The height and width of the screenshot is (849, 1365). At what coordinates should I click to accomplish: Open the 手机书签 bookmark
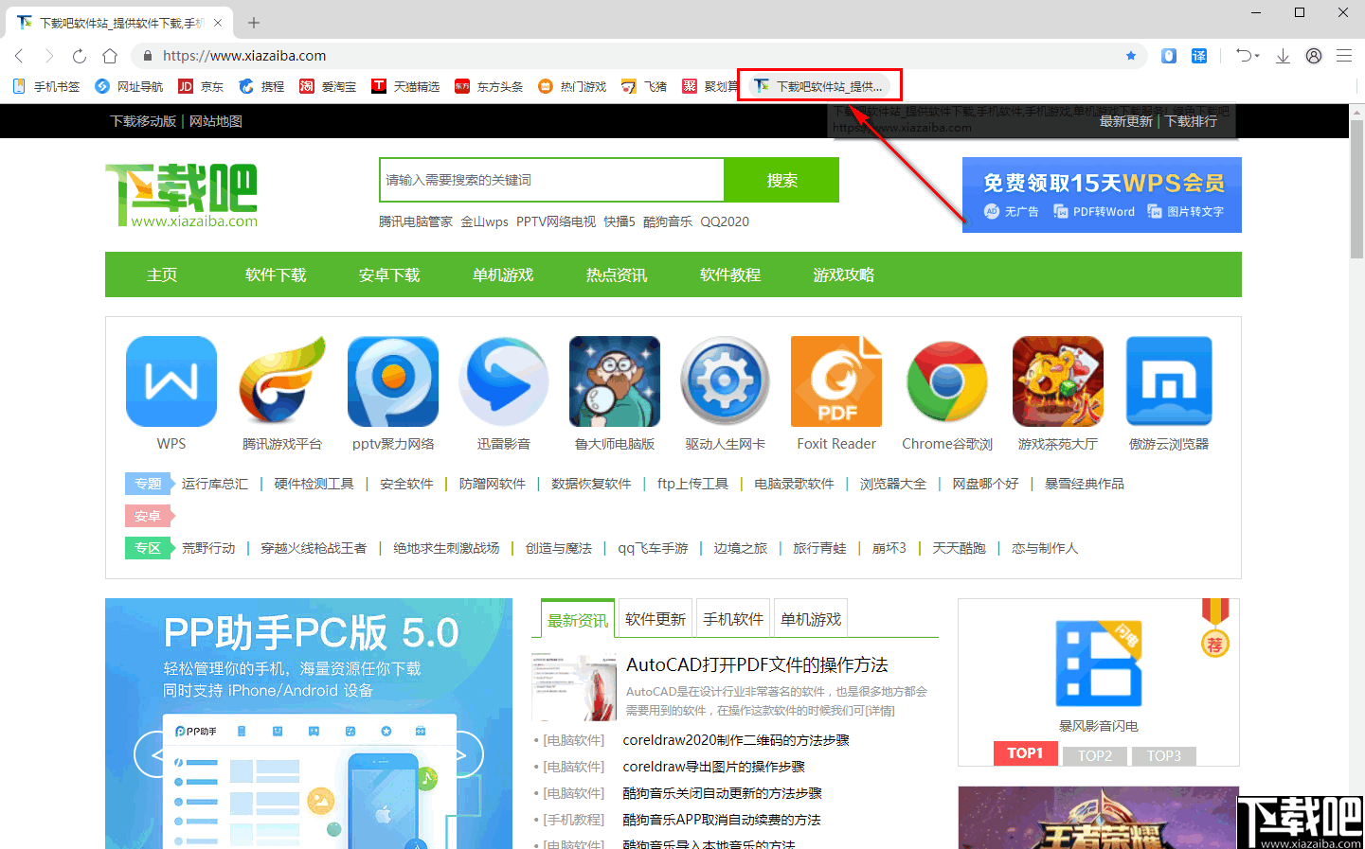coord(45,86)
